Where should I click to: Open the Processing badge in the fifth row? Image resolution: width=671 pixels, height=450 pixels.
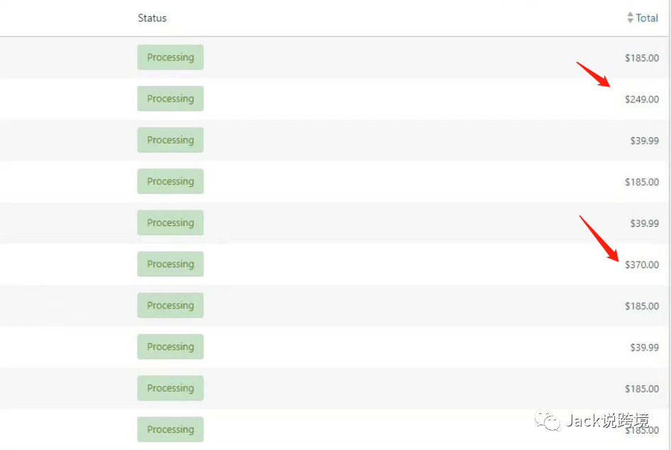(x=170, y=223)
